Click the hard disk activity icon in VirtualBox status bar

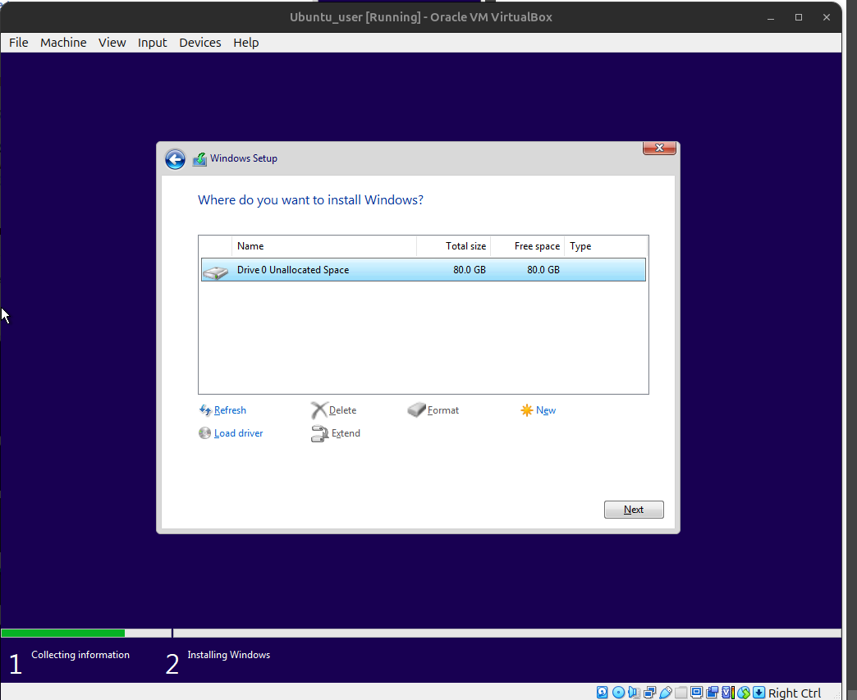602,693
